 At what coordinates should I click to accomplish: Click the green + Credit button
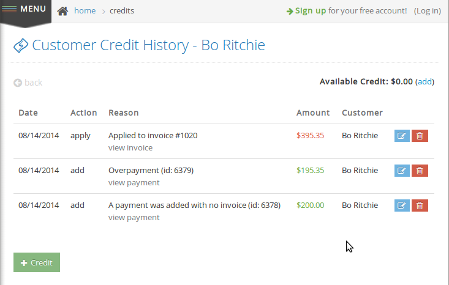[37, 262]
